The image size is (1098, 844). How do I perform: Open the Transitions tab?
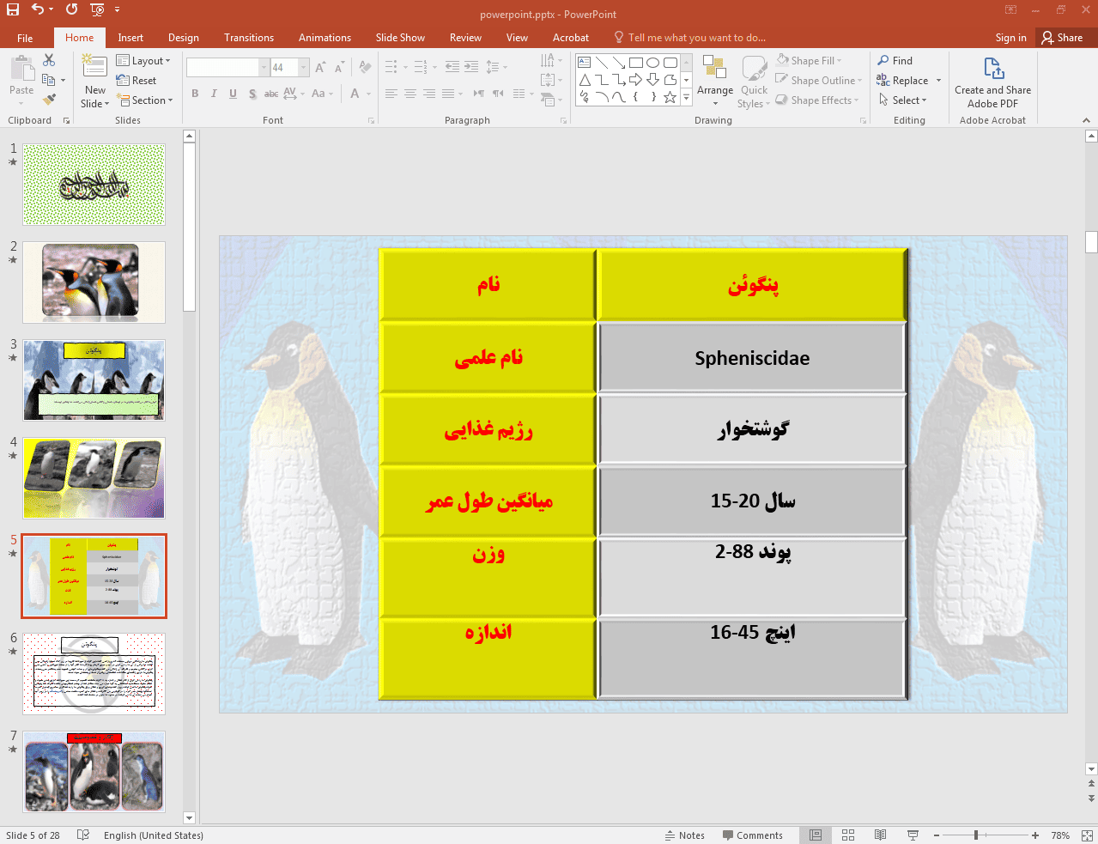click(249, 38)
